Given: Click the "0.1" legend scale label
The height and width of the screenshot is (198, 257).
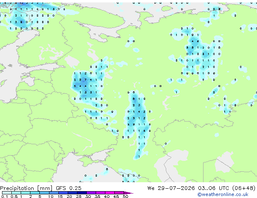Looking at the screenshot, I should tap(4, 196).
